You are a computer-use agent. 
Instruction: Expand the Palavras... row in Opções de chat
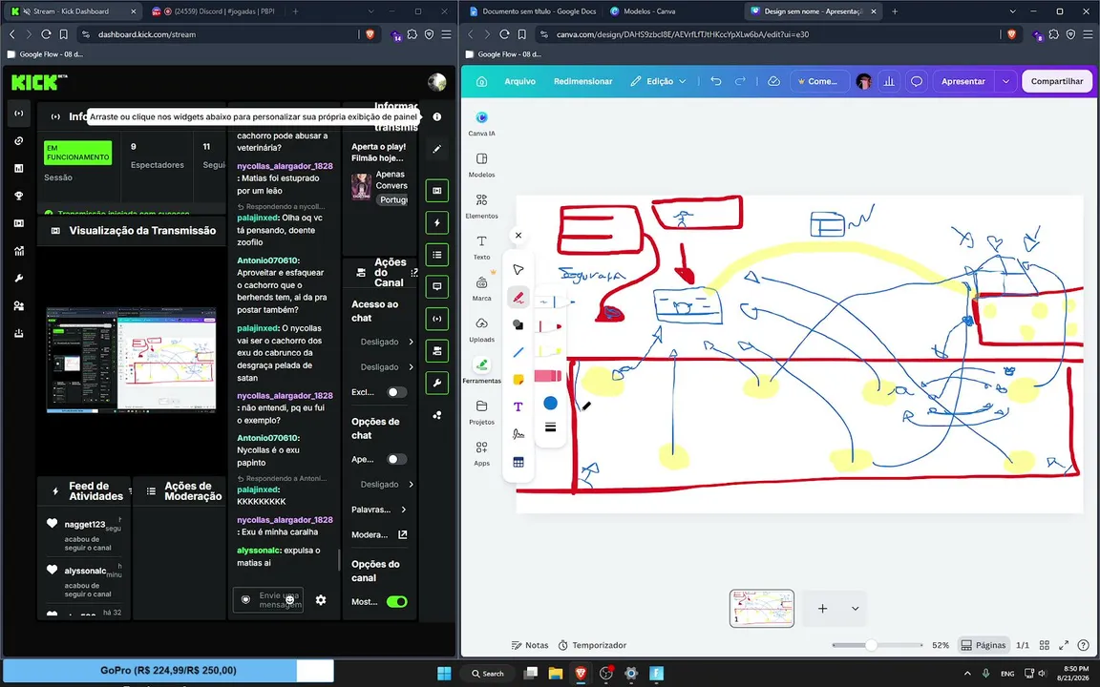tap(379, 510)
